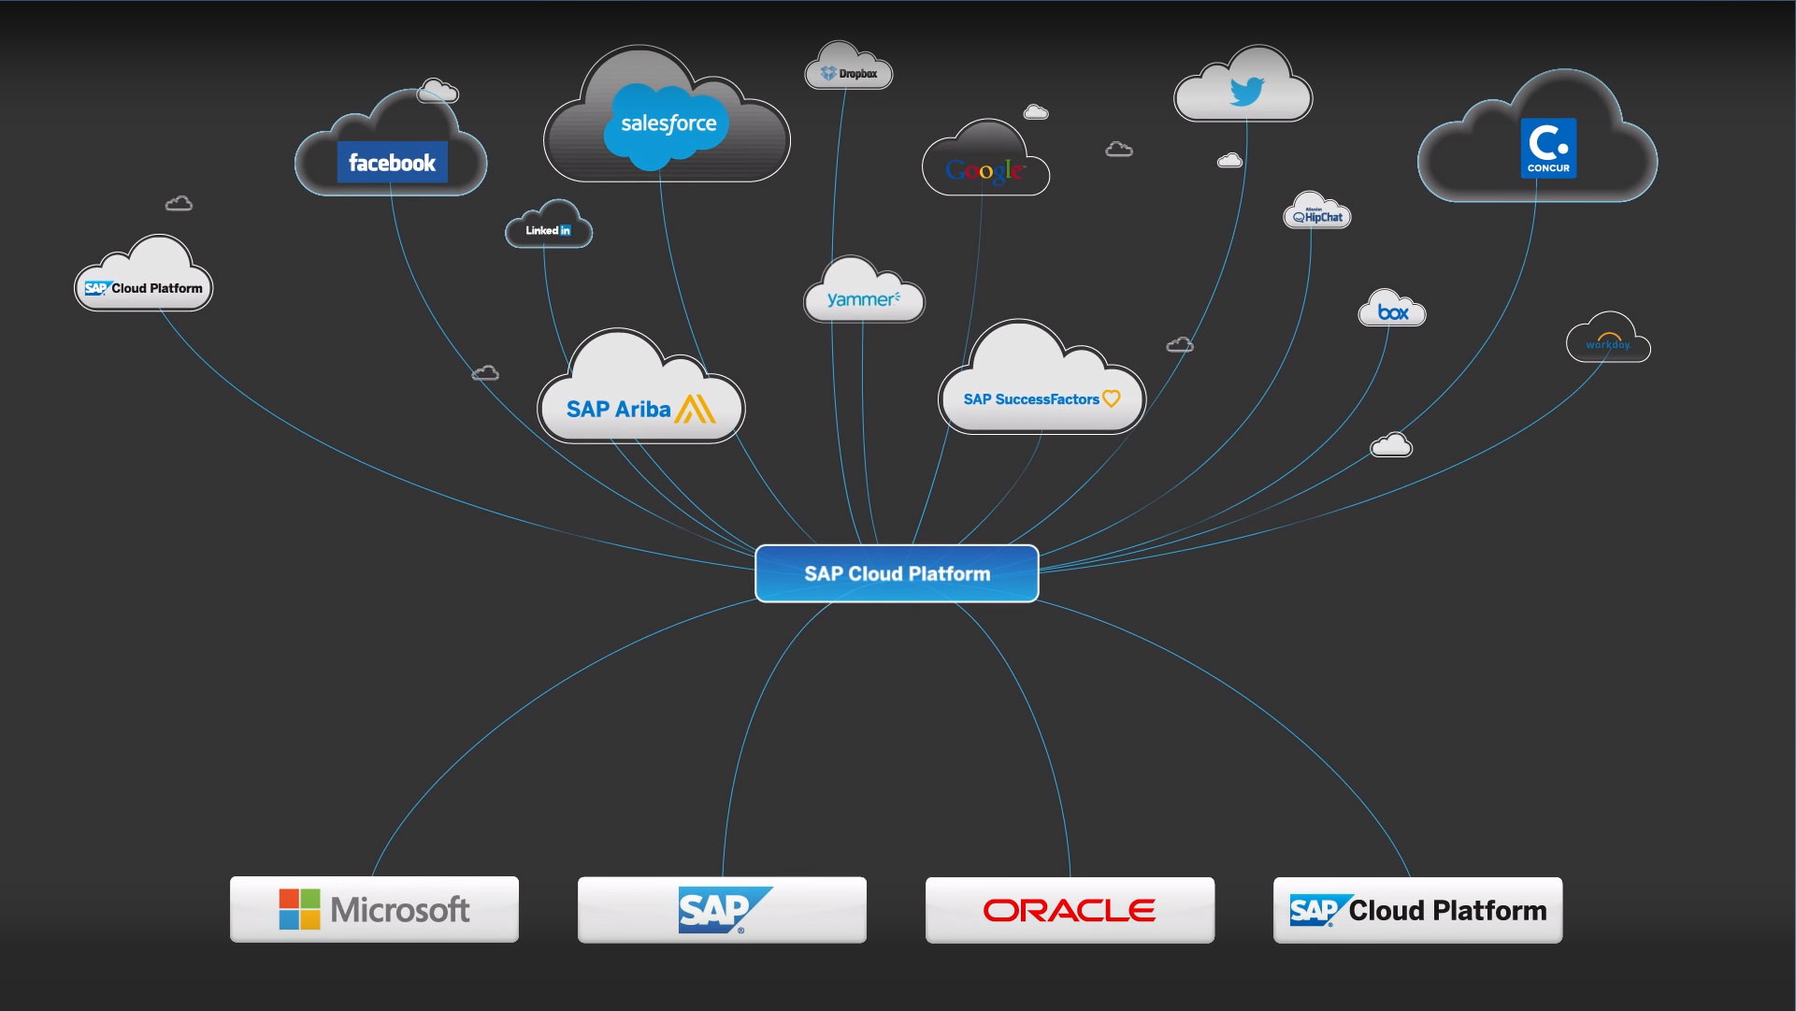
Task: Click the Twitter bird cloud
Action: pos(1246,92)
